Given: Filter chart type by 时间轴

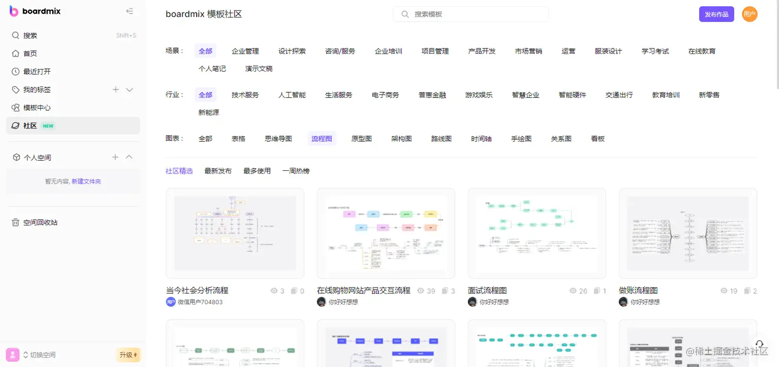Looking at the screenshot, I should [481, 138].
